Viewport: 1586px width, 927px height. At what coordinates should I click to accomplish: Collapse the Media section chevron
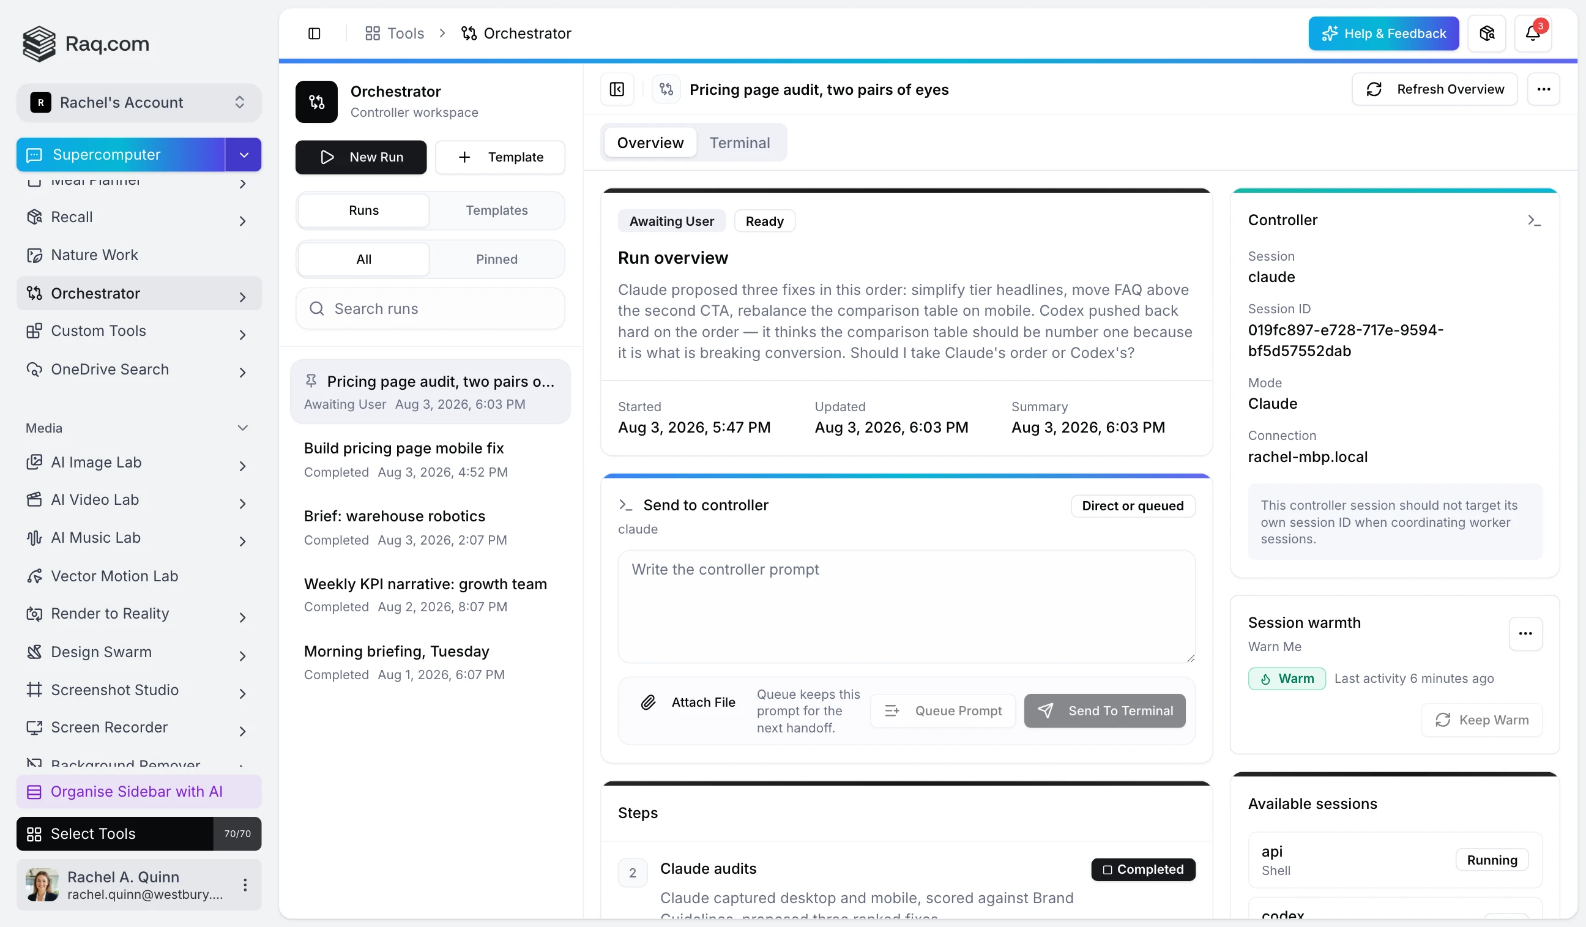(x=242, y=428)
